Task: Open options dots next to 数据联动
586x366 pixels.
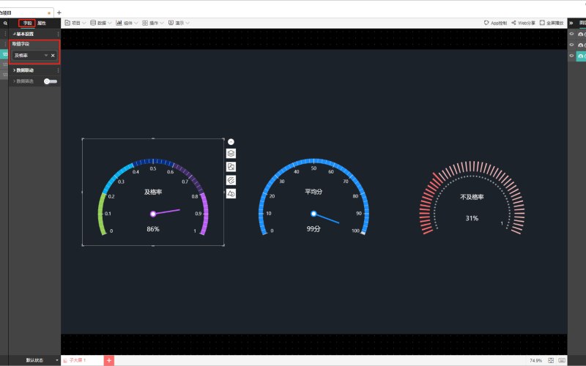Action: click(x=58, y=70)
